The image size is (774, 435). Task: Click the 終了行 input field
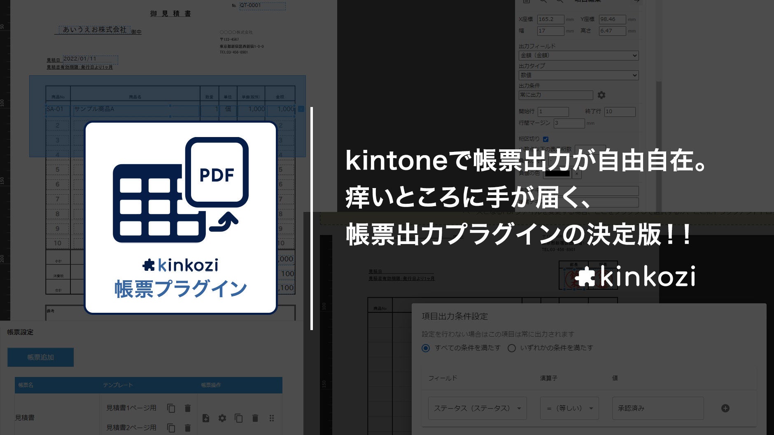coord(620,112)
